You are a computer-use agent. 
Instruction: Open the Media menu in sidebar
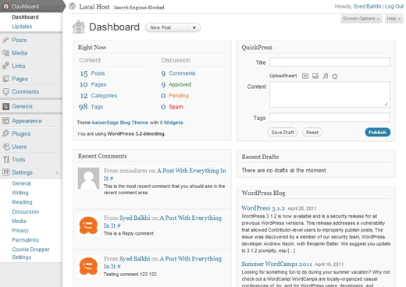(x=20, y=53)
